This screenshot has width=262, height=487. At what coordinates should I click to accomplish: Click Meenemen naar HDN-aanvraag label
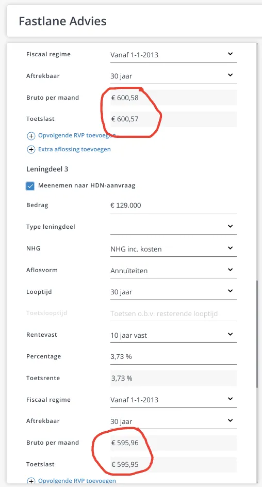click(87, 186)
